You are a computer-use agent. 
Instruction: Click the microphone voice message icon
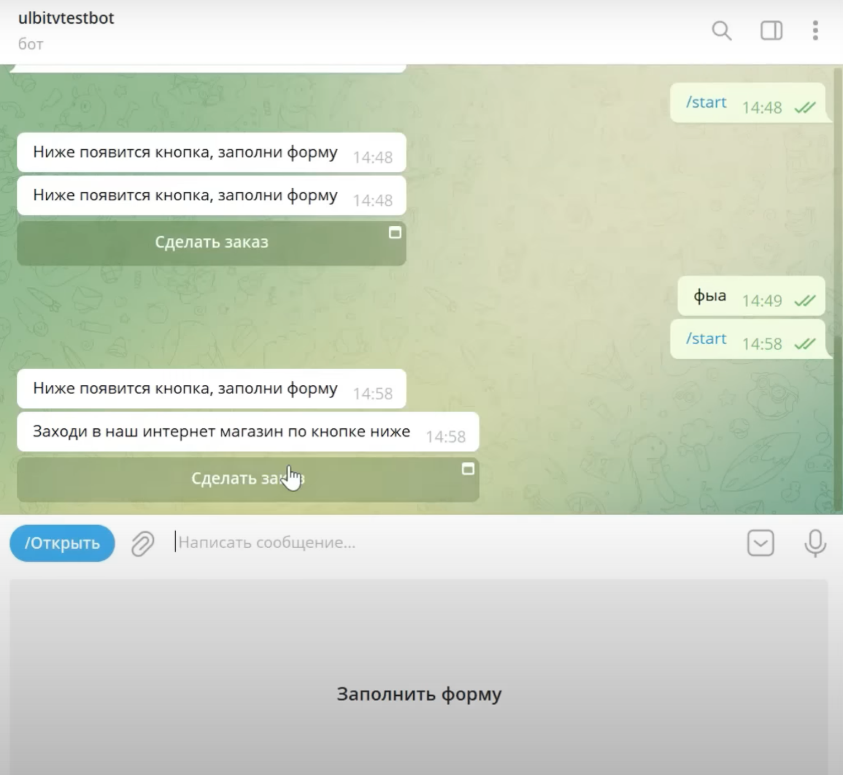pos(815,543)
